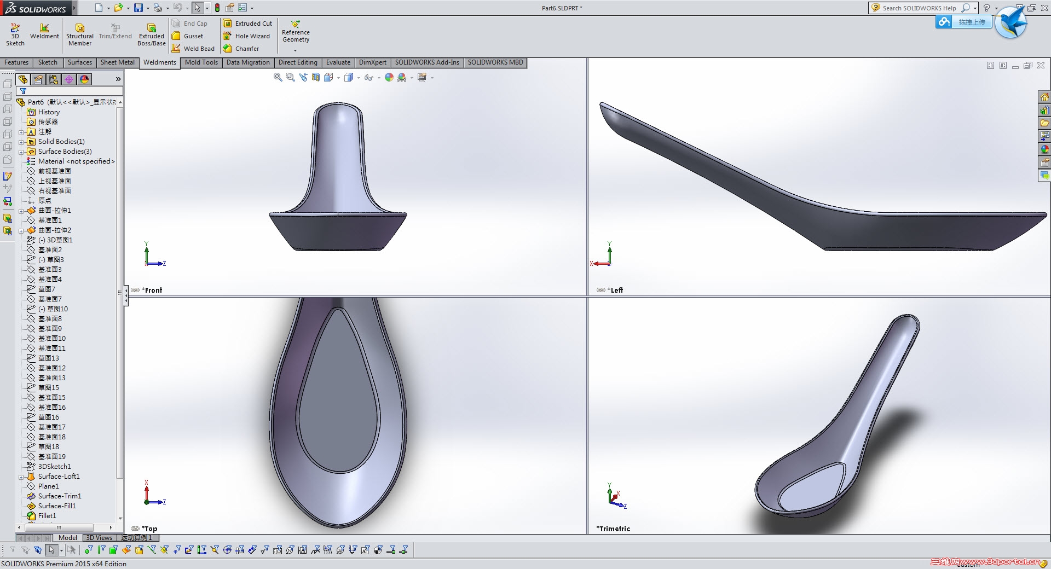Open the SOLIDWORKS menu flyout arrow
Image resolution: width=1051 pixels, height=569 pixels.
[74, 8]
